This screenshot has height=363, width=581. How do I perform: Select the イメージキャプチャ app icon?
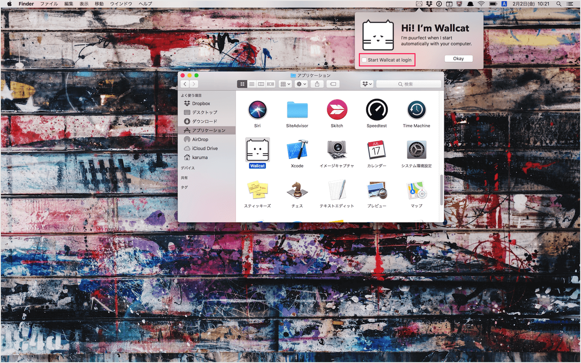337,150
